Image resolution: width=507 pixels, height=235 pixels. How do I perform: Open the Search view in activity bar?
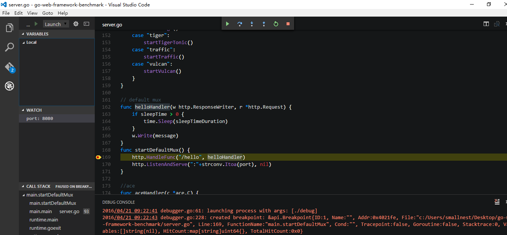coord(9,48)
